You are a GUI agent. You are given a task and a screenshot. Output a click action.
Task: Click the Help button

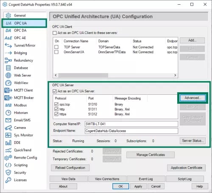pos(200,186)
